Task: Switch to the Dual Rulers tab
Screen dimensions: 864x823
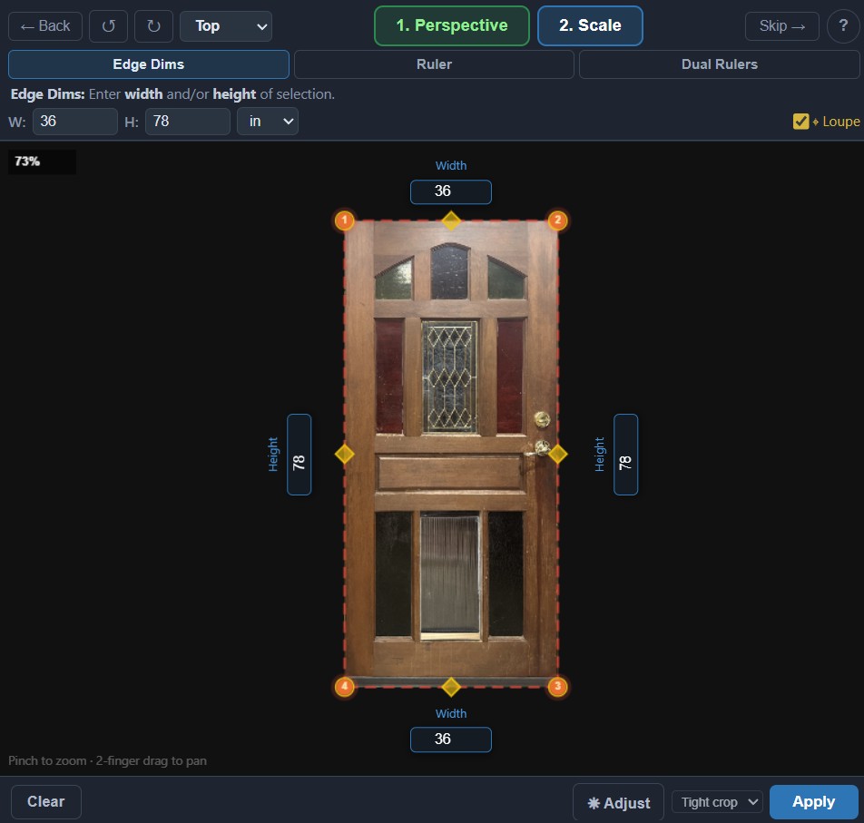Action: [x=719, y=64]
